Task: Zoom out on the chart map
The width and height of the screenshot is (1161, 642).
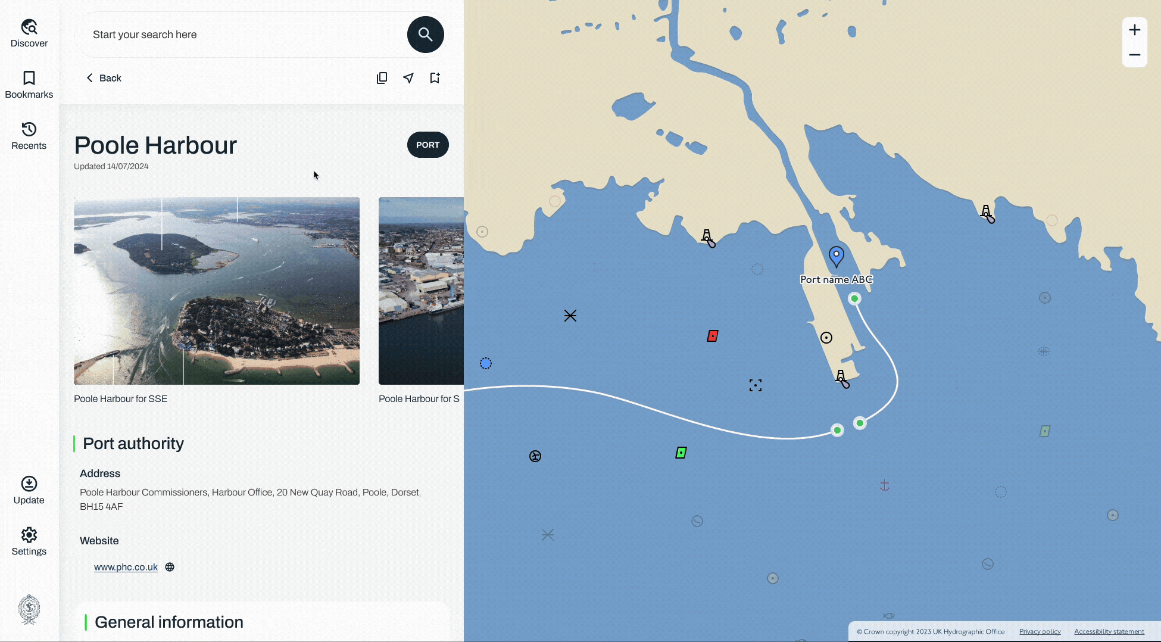Action: pos(1134,55)
